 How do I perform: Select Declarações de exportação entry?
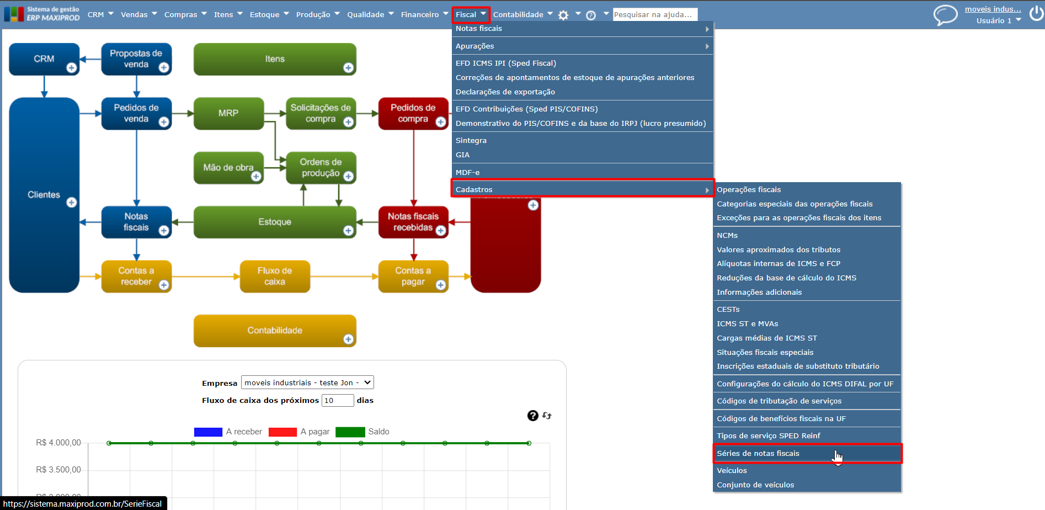tap(583, 92)
